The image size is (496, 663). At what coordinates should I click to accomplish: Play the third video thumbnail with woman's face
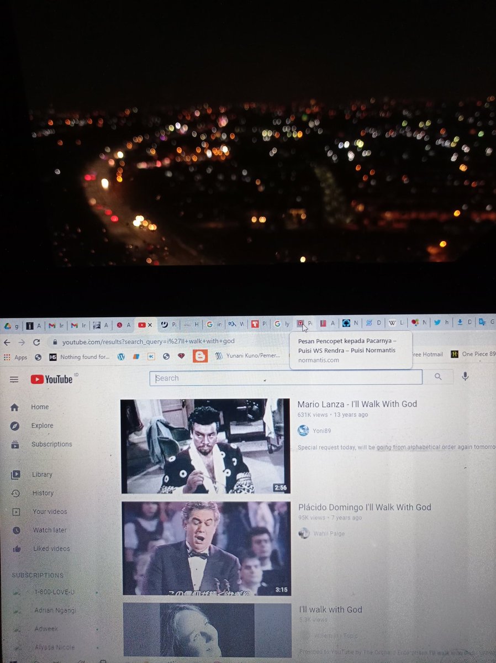[207, 630]
